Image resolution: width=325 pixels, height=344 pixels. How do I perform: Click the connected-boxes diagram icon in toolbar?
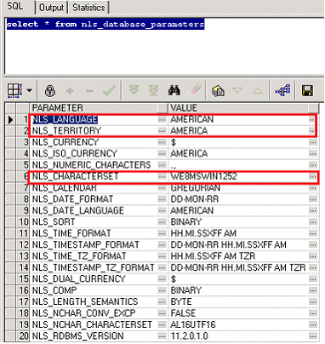tap(282, 90)
